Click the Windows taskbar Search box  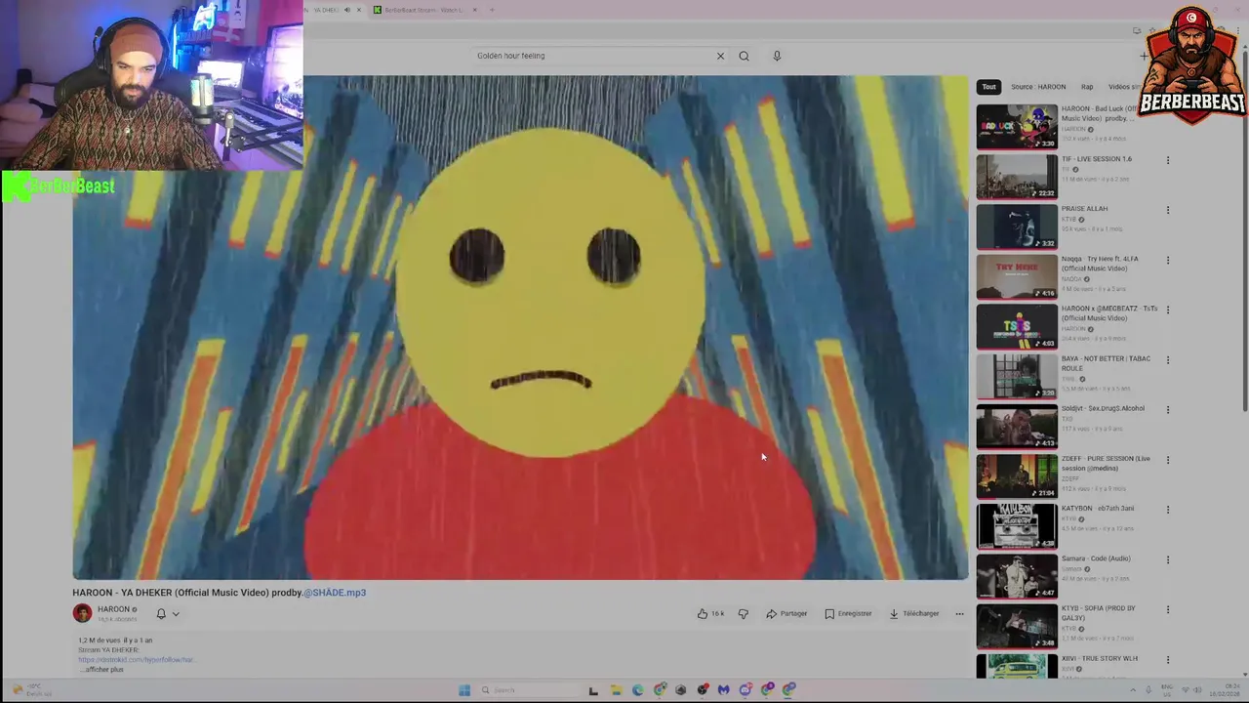[532, 690]
